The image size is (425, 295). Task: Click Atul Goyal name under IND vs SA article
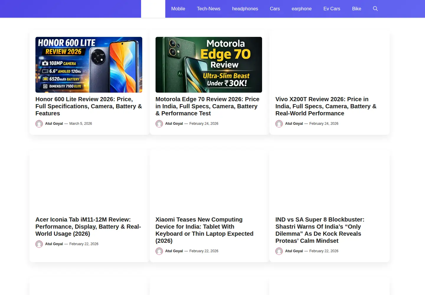coord(294,251)
